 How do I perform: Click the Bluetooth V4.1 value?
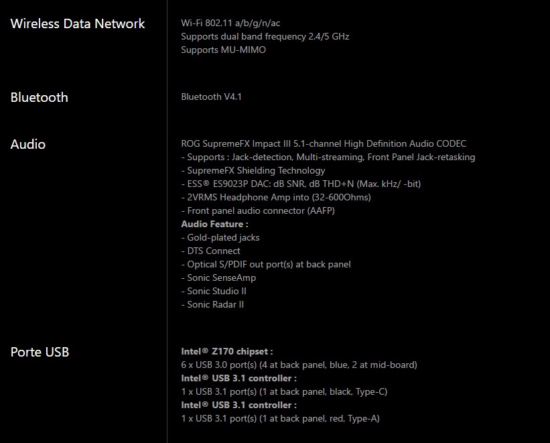(211, 97)
